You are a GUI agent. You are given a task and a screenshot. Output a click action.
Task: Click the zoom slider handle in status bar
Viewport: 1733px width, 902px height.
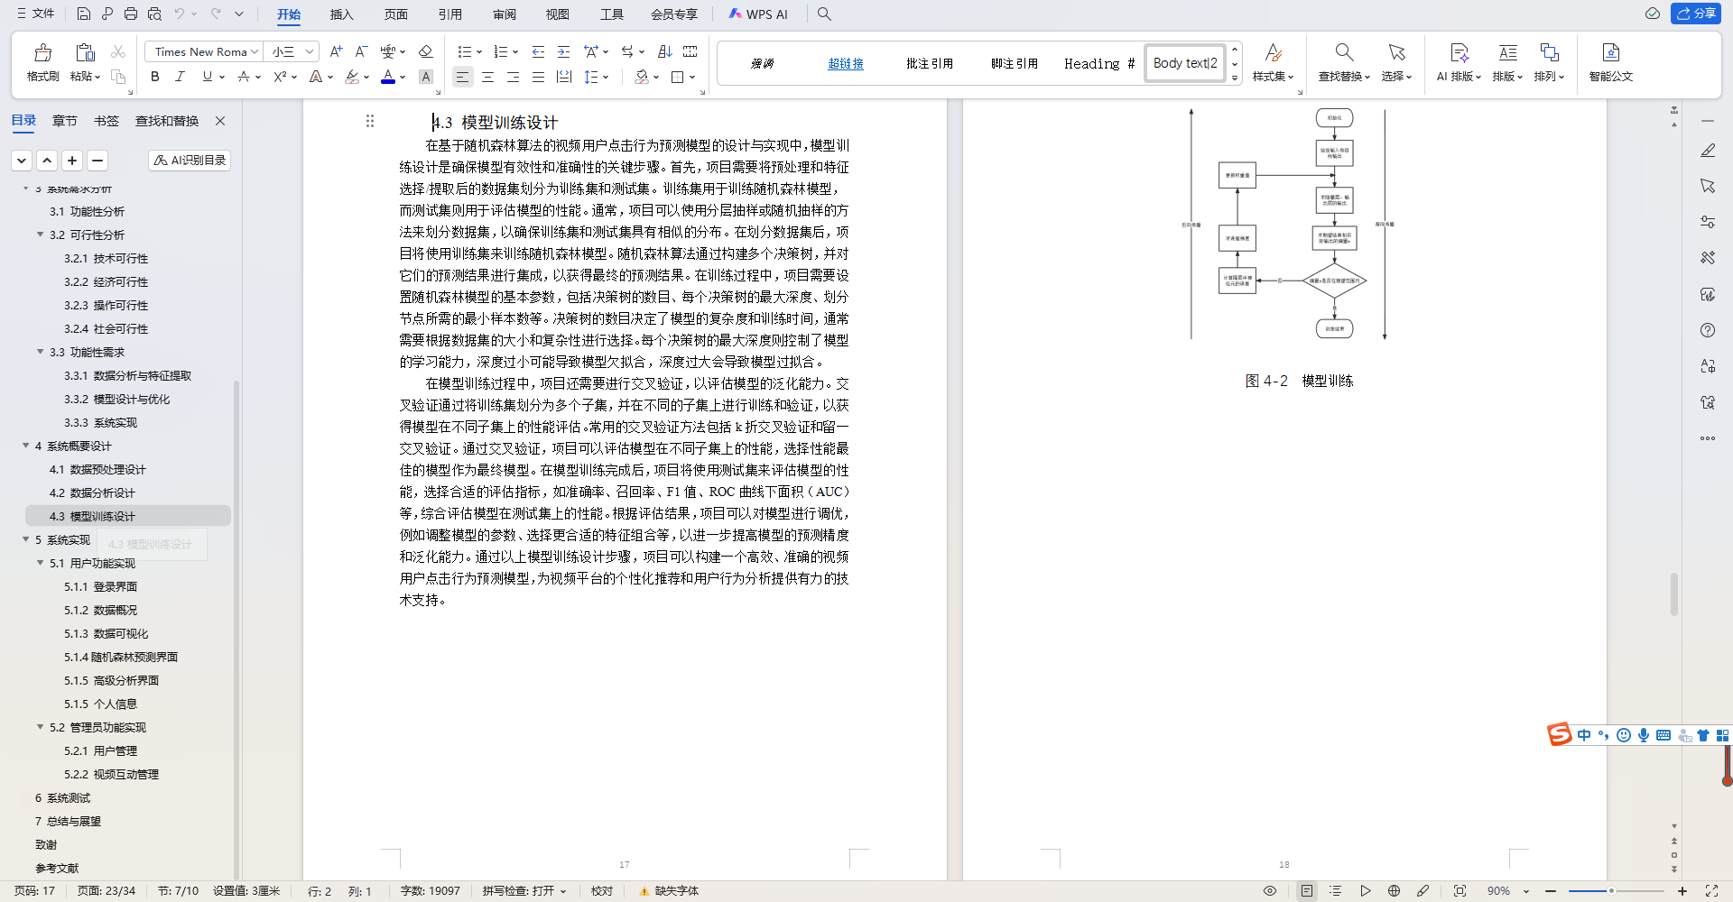point(1611,891)
